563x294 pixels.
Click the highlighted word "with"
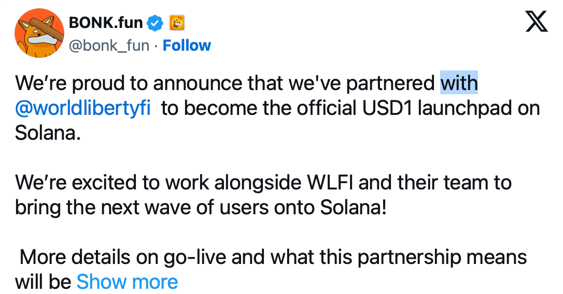459,83
